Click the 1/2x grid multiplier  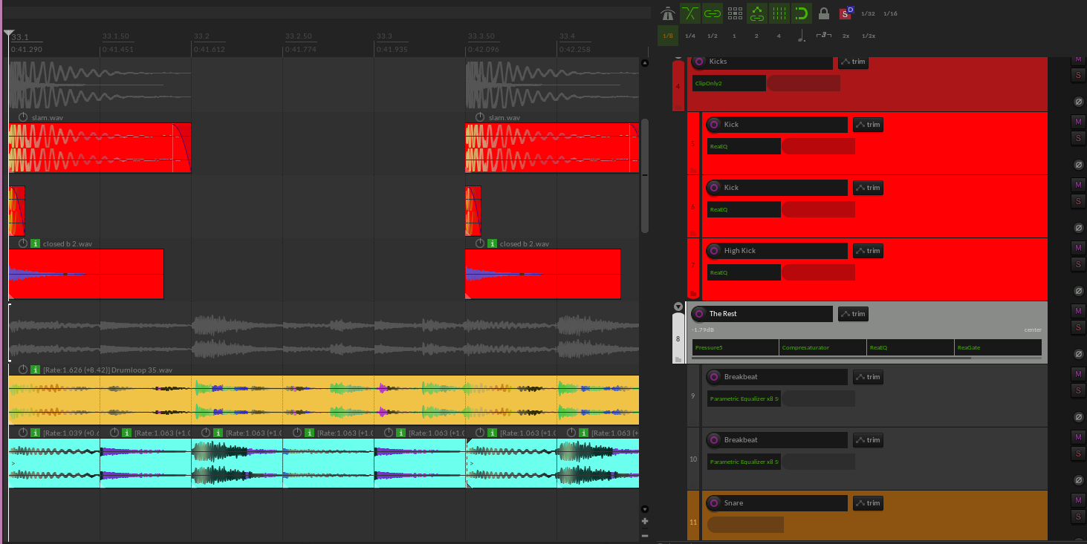pyautogui.click(x=868, y=36)
